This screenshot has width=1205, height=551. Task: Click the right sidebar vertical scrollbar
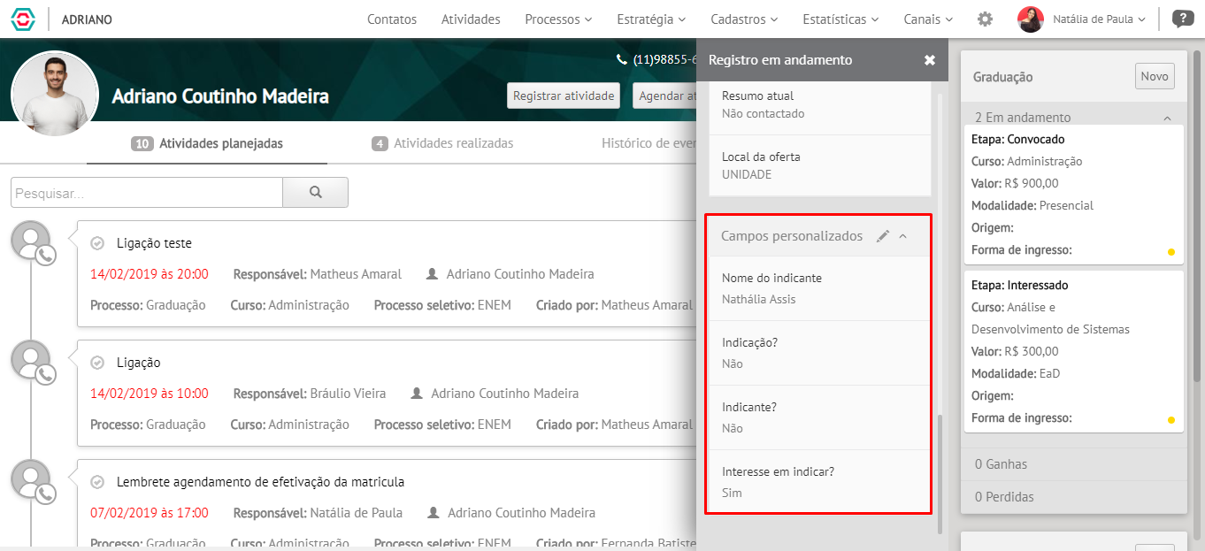[x=1198, y=217]
